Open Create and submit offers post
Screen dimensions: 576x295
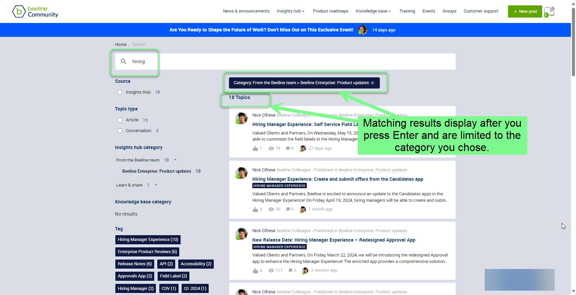click(x=338, y=179)
